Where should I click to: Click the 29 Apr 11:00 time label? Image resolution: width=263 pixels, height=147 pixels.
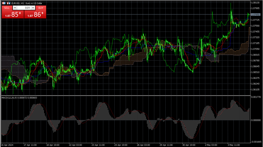(x=166, y=145)
